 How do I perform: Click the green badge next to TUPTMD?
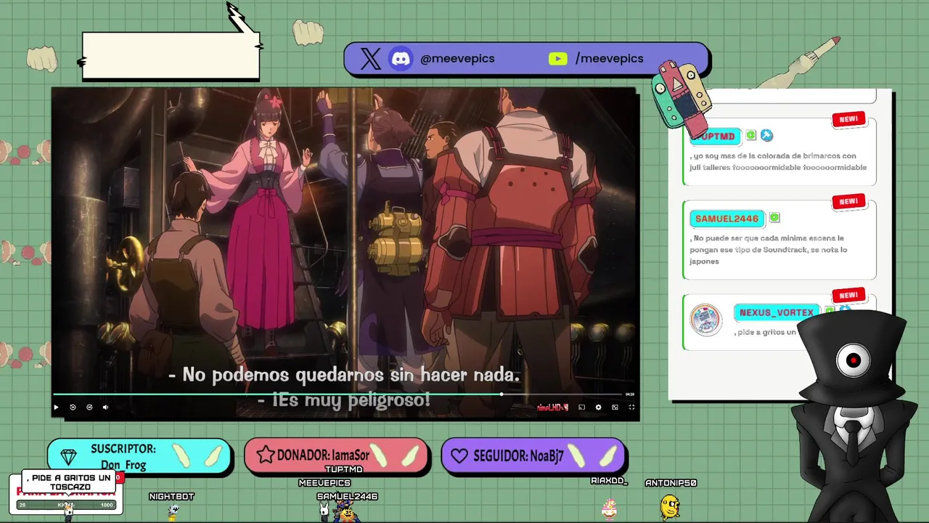pyautogui.click(x=751, y=136)
